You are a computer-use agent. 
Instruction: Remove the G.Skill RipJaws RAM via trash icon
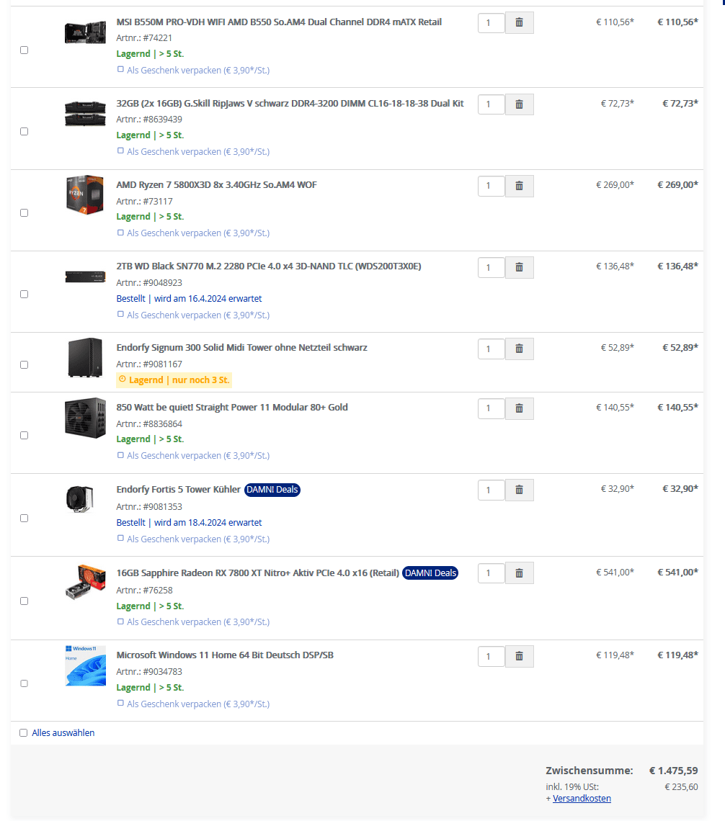[519, 104]
